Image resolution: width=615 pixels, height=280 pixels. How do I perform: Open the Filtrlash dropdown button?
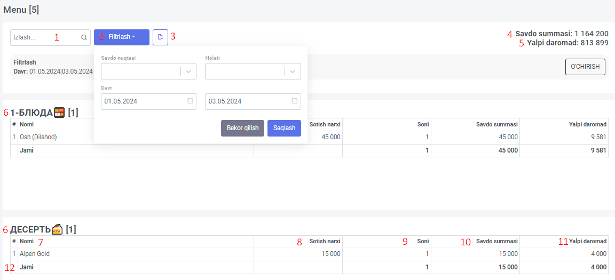(x=122, y=37)
